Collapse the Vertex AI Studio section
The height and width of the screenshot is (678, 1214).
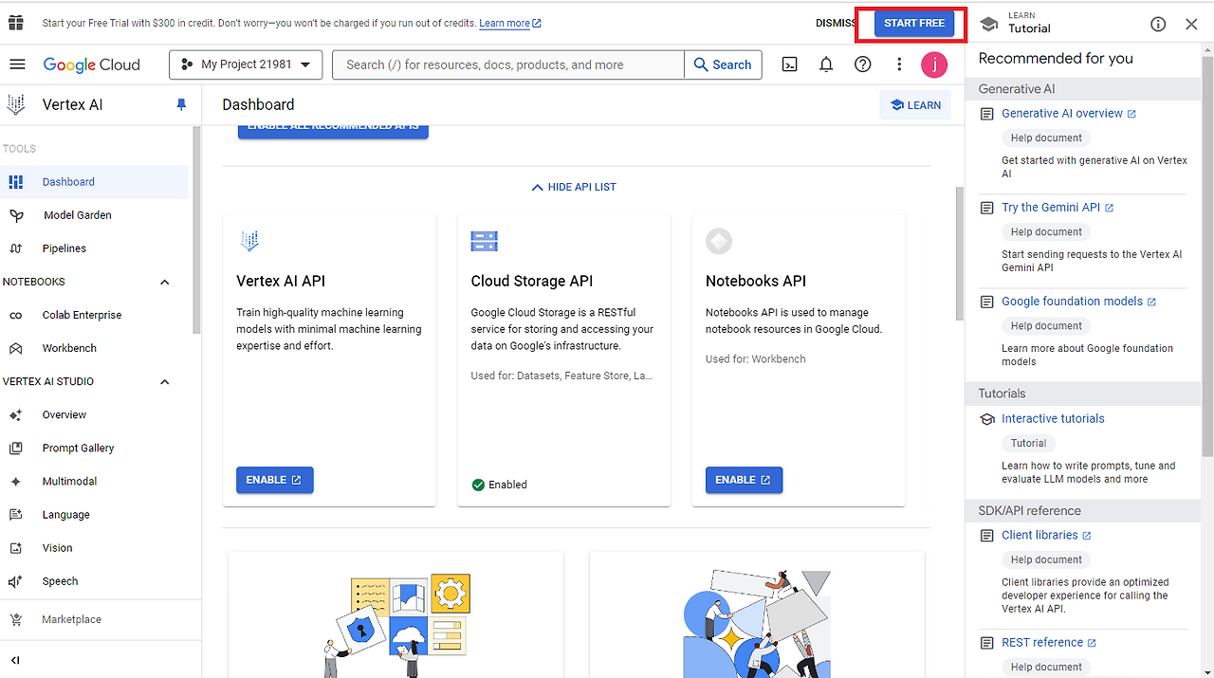pyautogui.click(x=164, y=382)
